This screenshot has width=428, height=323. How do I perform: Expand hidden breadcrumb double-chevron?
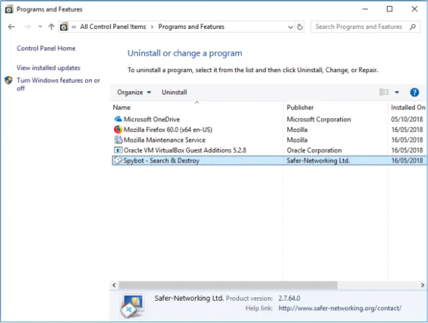click(74, 27)
